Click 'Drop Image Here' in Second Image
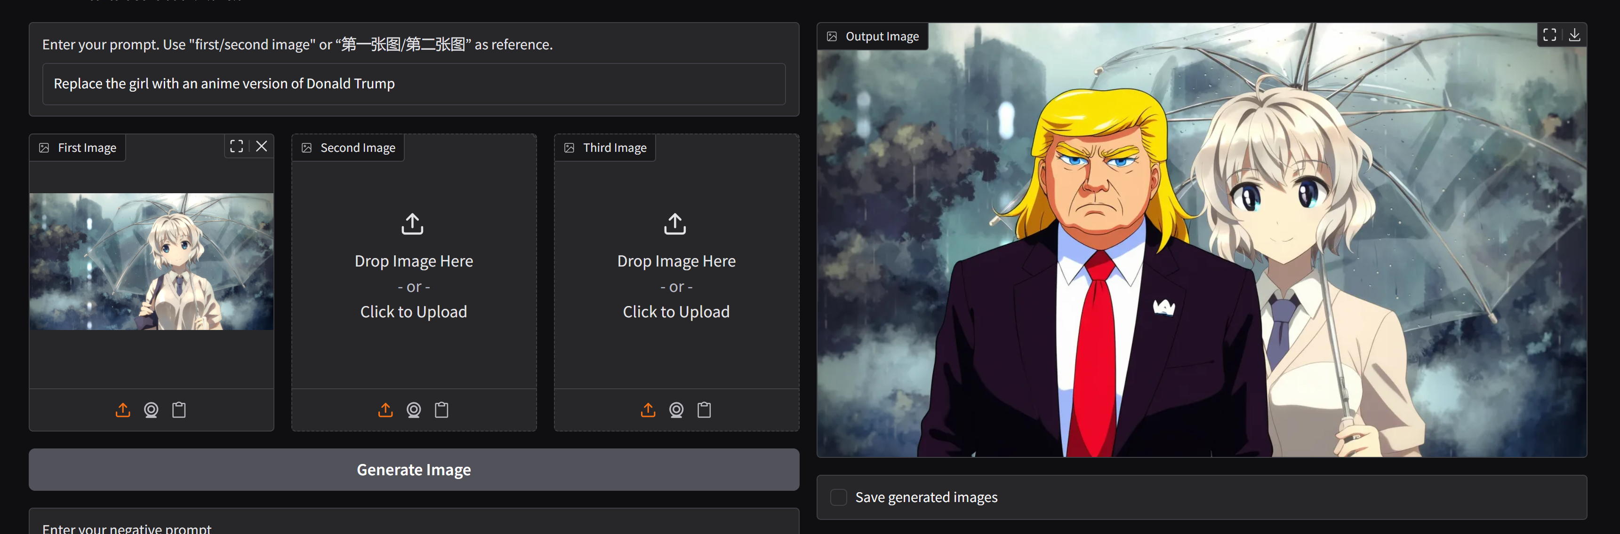The image size is (1620, 534). [414, 261]
